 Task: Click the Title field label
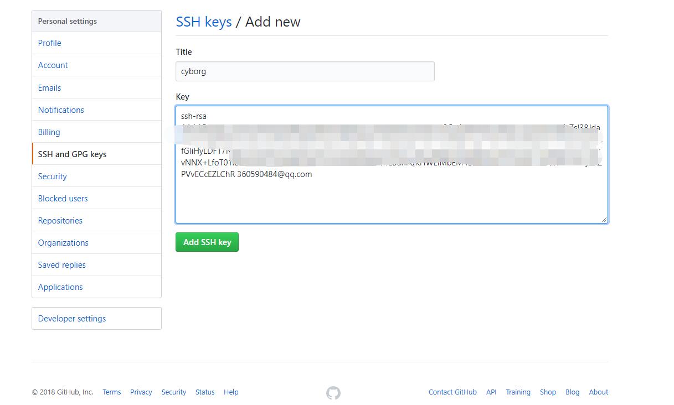(184, 52)
